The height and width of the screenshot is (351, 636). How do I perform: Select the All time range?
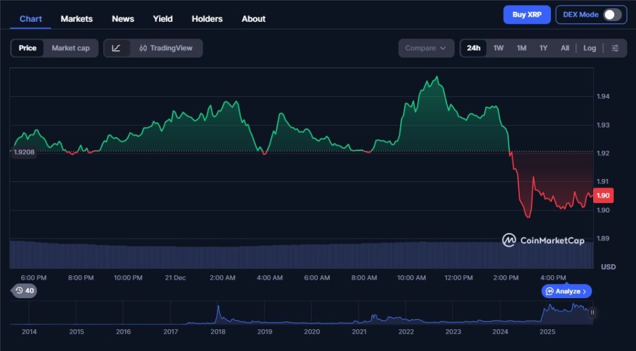pos(565,48)
